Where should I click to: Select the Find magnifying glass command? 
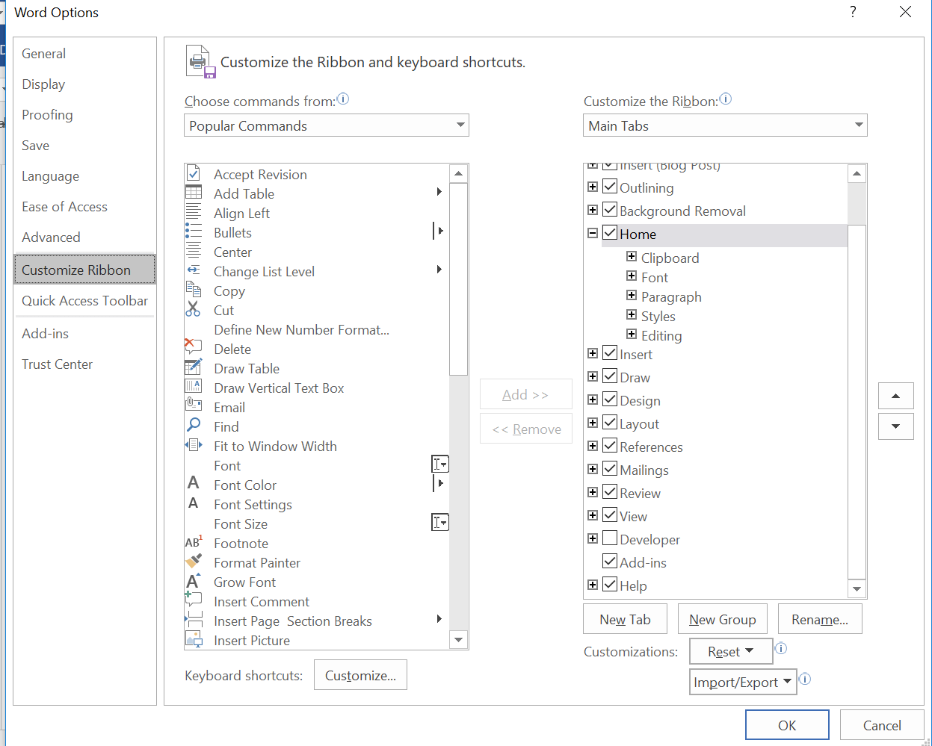[194, 426]
